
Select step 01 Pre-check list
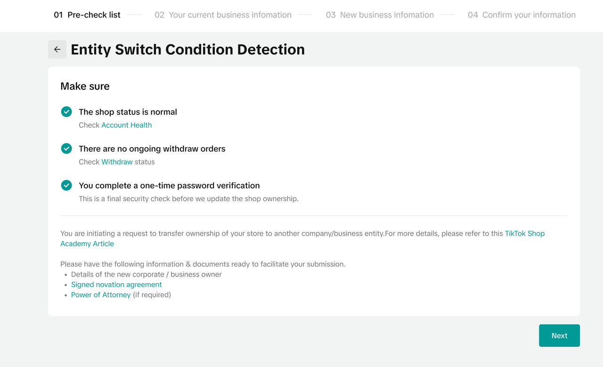tap(87, 15)
